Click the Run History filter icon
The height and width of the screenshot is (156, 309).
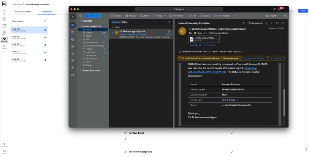point(45,21)
